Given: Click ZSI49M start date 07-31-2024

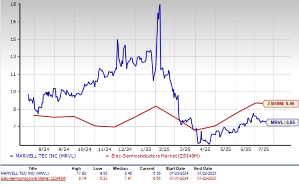Looking at the screenshot, I should coord(179,178).
